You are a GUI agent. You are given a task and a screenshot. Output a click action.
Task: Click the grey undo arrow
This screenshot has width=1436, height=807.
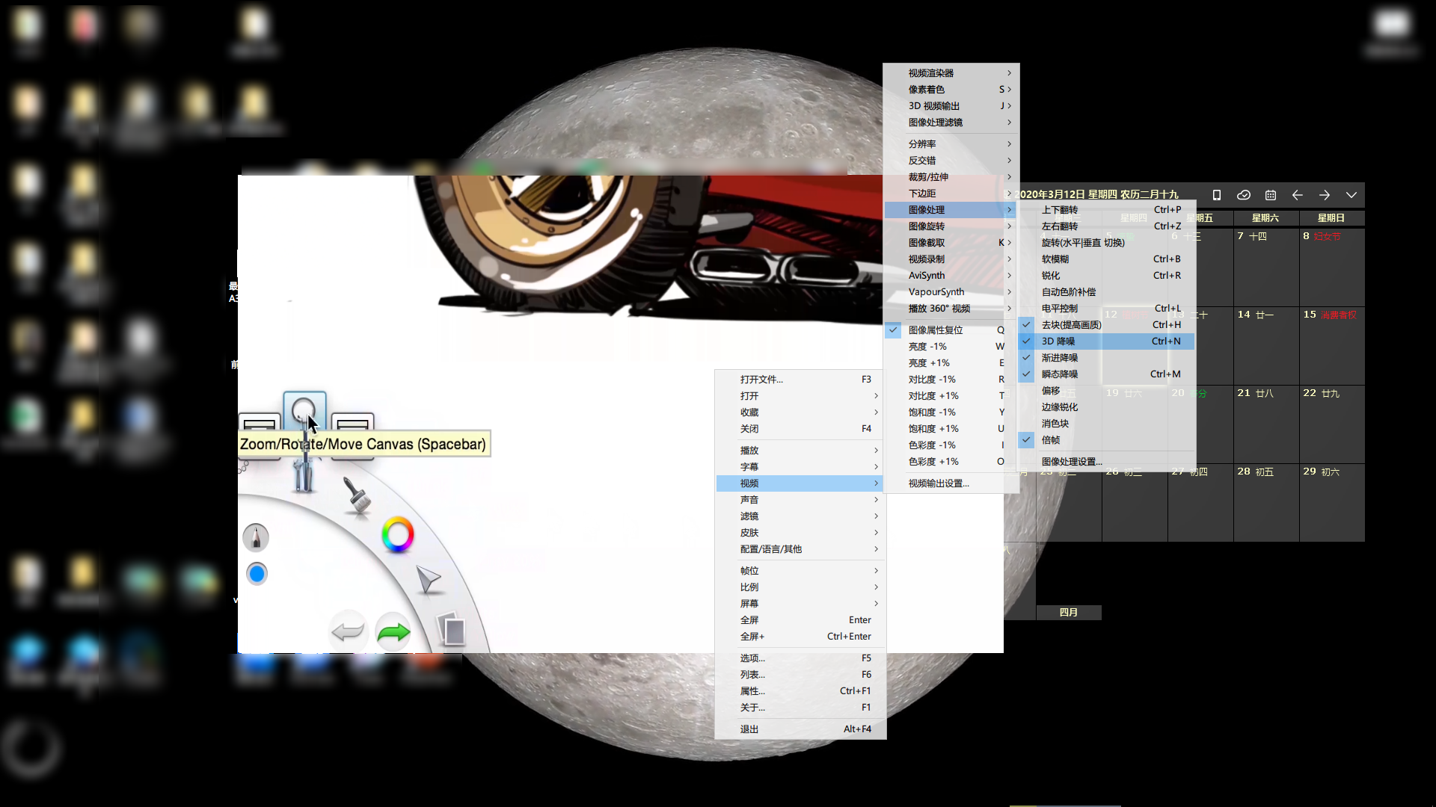pyautogui.click(x=348, y=632)
